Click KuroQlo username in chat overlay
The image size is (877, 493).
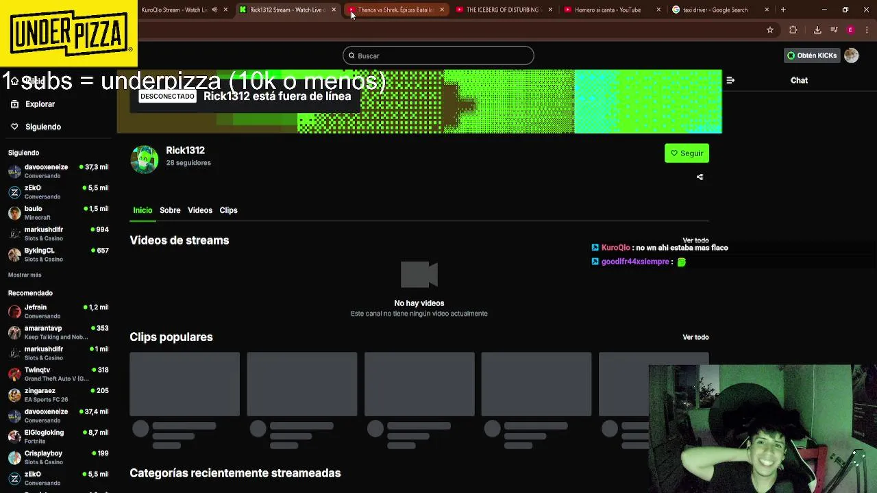[x=615, y=248]
